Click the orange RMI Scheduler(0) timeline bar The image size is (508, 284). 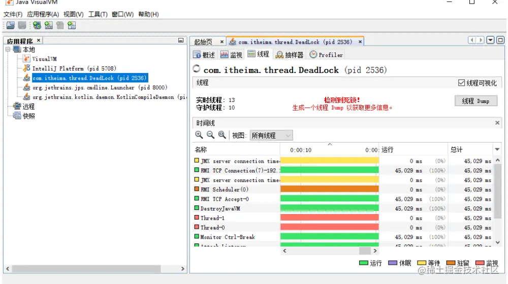coord(330,189)
